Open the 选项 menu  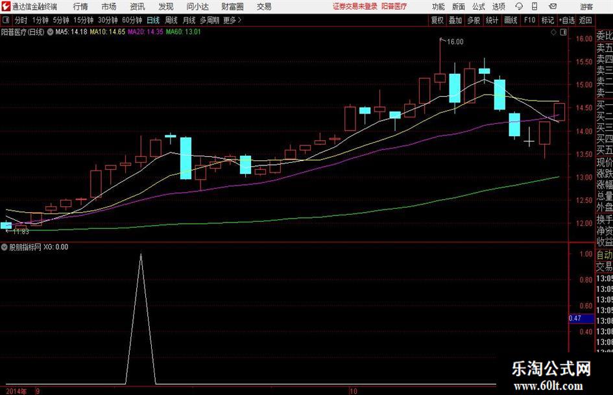[x=499, y=6]
